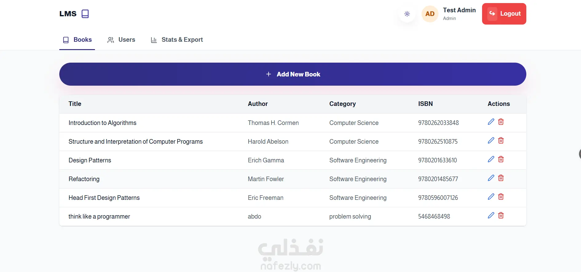Click the AD user avatar
The image size is (581, 272).
click(x=430, y=14)
